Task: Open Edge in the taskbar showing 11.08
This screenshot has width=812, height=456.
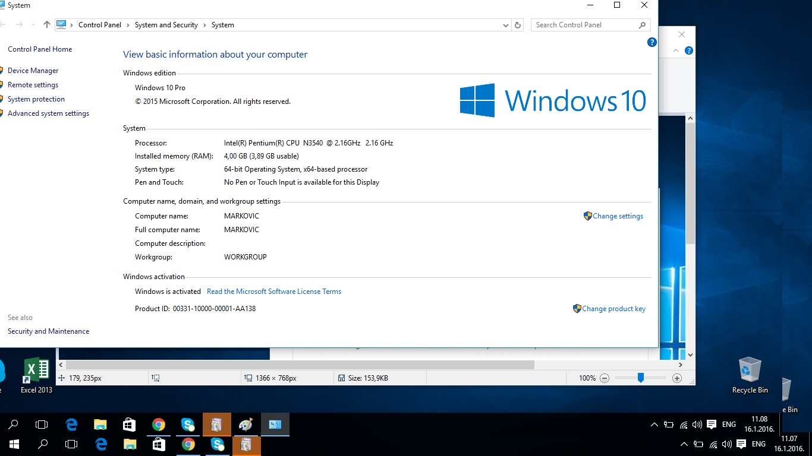Action: pos(71,425)
